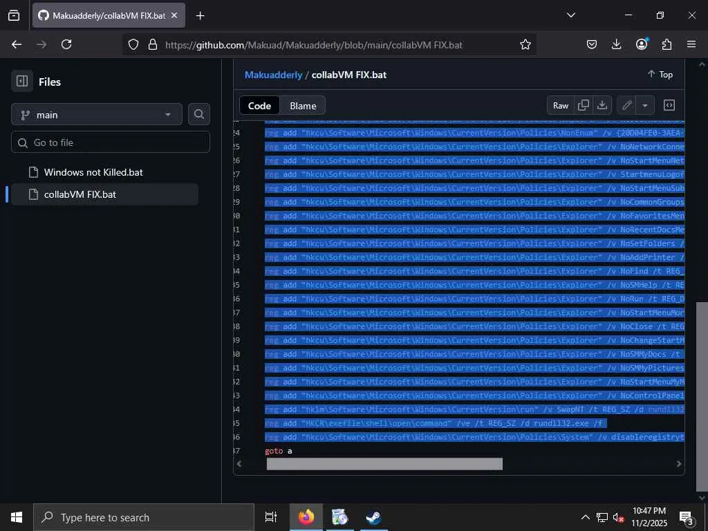
Task: Click line 45 HKCR exefile code line
Action: (436, 423)
